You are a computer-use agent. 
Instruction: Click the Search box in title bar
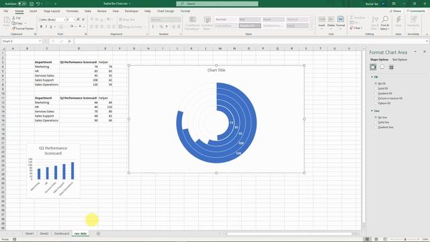point(217,4)
